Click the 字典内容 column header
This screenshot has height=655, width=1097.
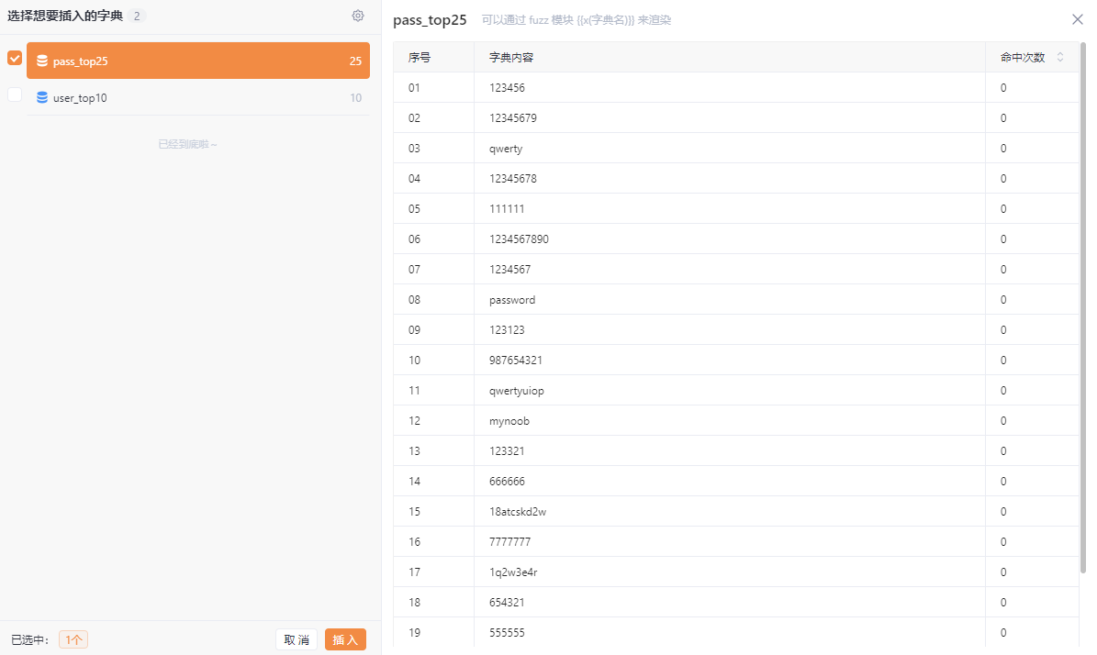(511, 57)
